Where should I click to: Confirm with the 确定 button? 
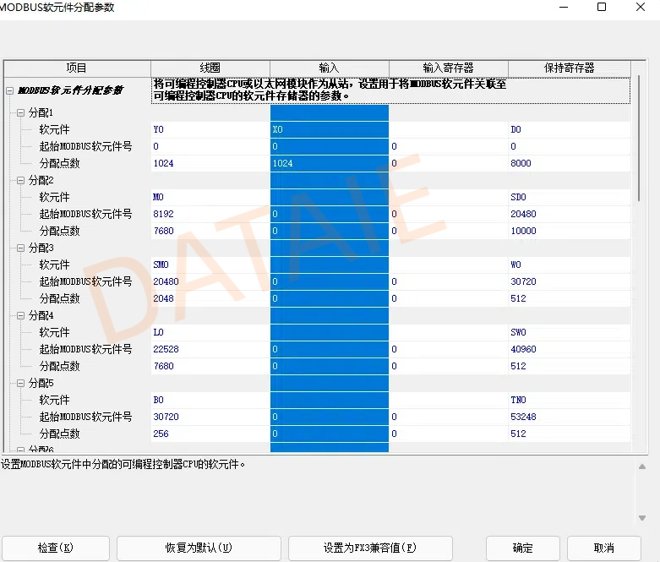(x=523, y=548)
